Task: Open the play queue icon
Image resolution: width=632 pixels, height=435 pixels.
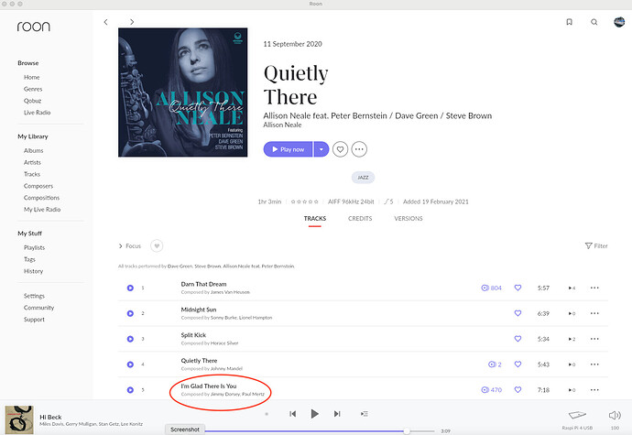Action: tap(365, 414)
